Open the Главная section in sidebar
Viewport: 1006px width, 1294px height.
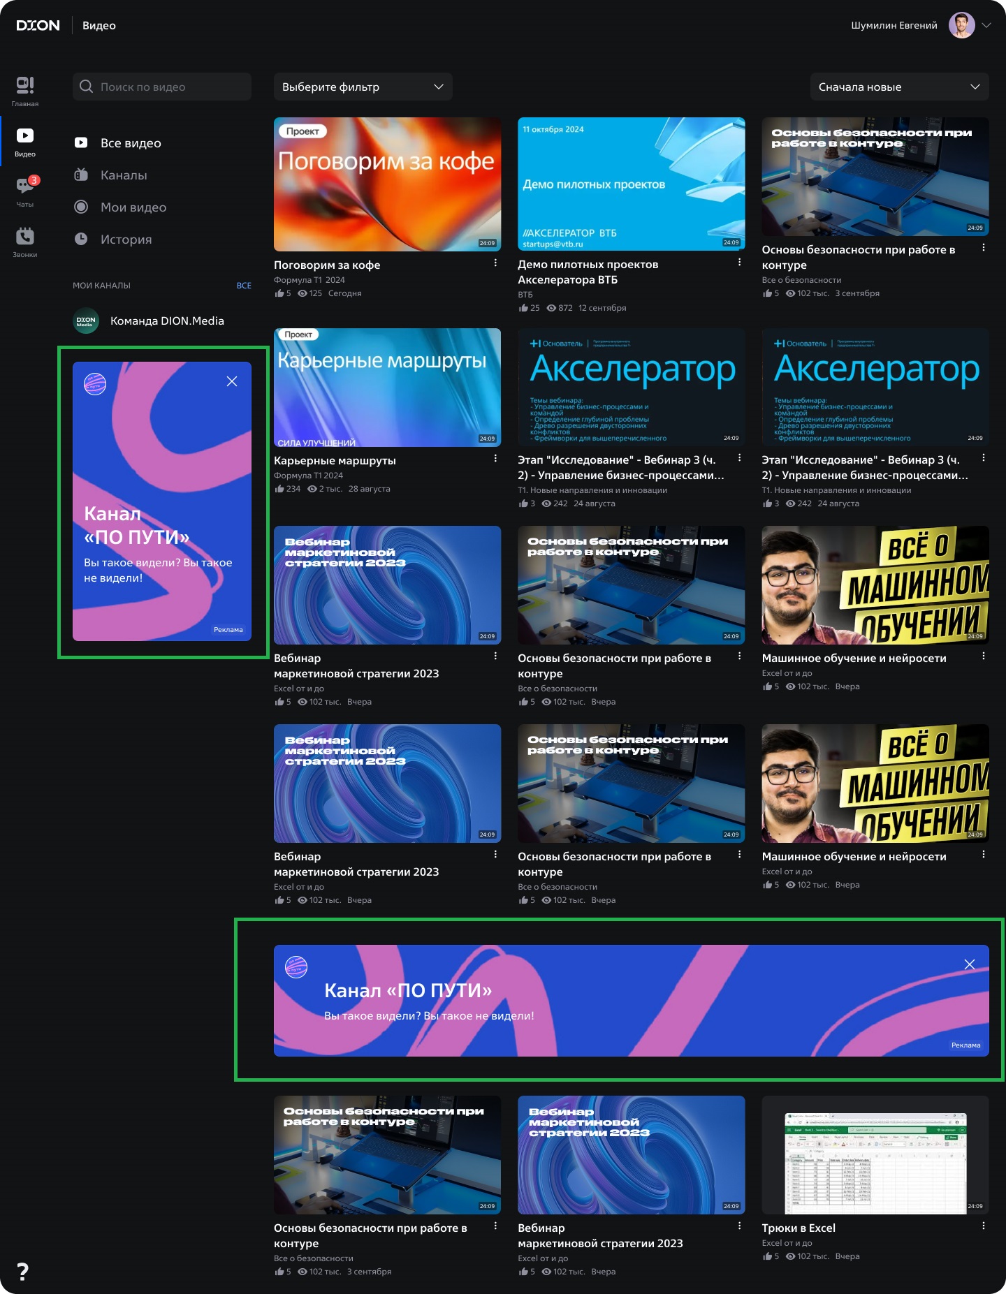(25, 91)
